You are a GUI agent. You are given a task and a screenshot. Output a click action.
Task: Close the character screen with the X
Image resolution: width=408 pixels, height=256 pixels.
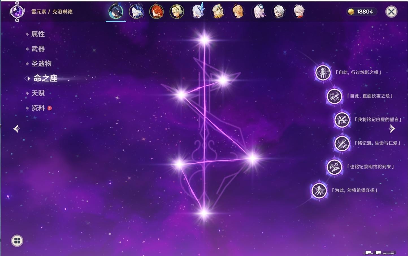coord(391,12)
